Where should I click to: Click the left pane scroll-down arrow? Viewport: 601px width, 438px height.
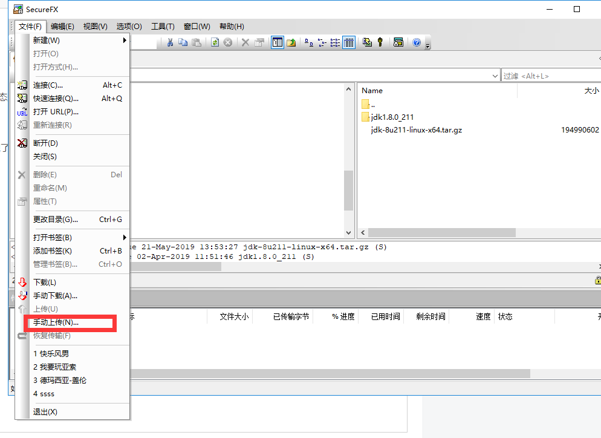coord(348,232)
